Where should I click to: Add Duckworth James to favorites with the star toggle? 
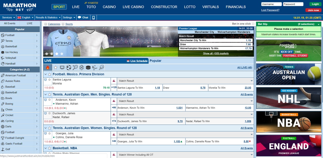click(49, 113)
